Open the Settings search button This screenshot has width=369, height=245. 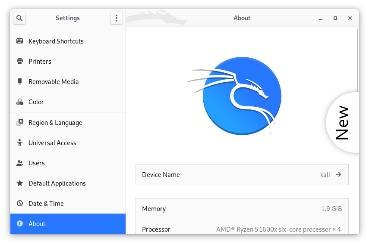tap(19, 18)
